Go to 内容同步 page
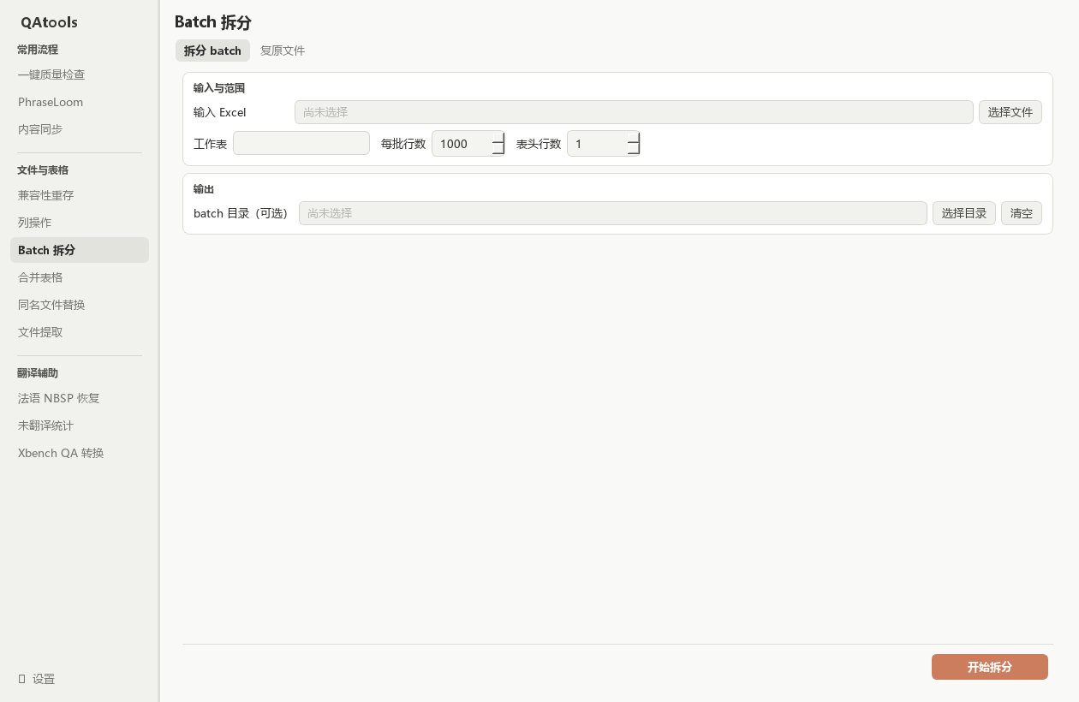This screenshot has height=702, width=1079. point(80,129)
